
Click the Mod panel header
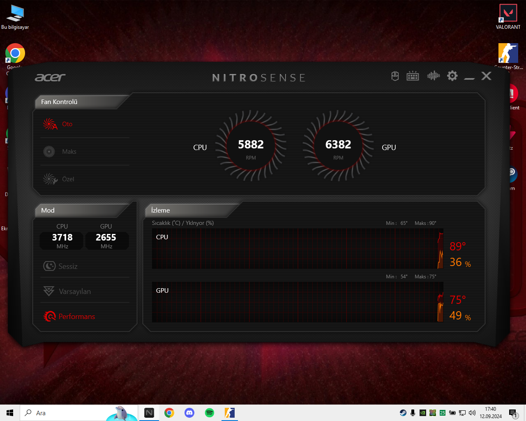click(x=82, y=210)
